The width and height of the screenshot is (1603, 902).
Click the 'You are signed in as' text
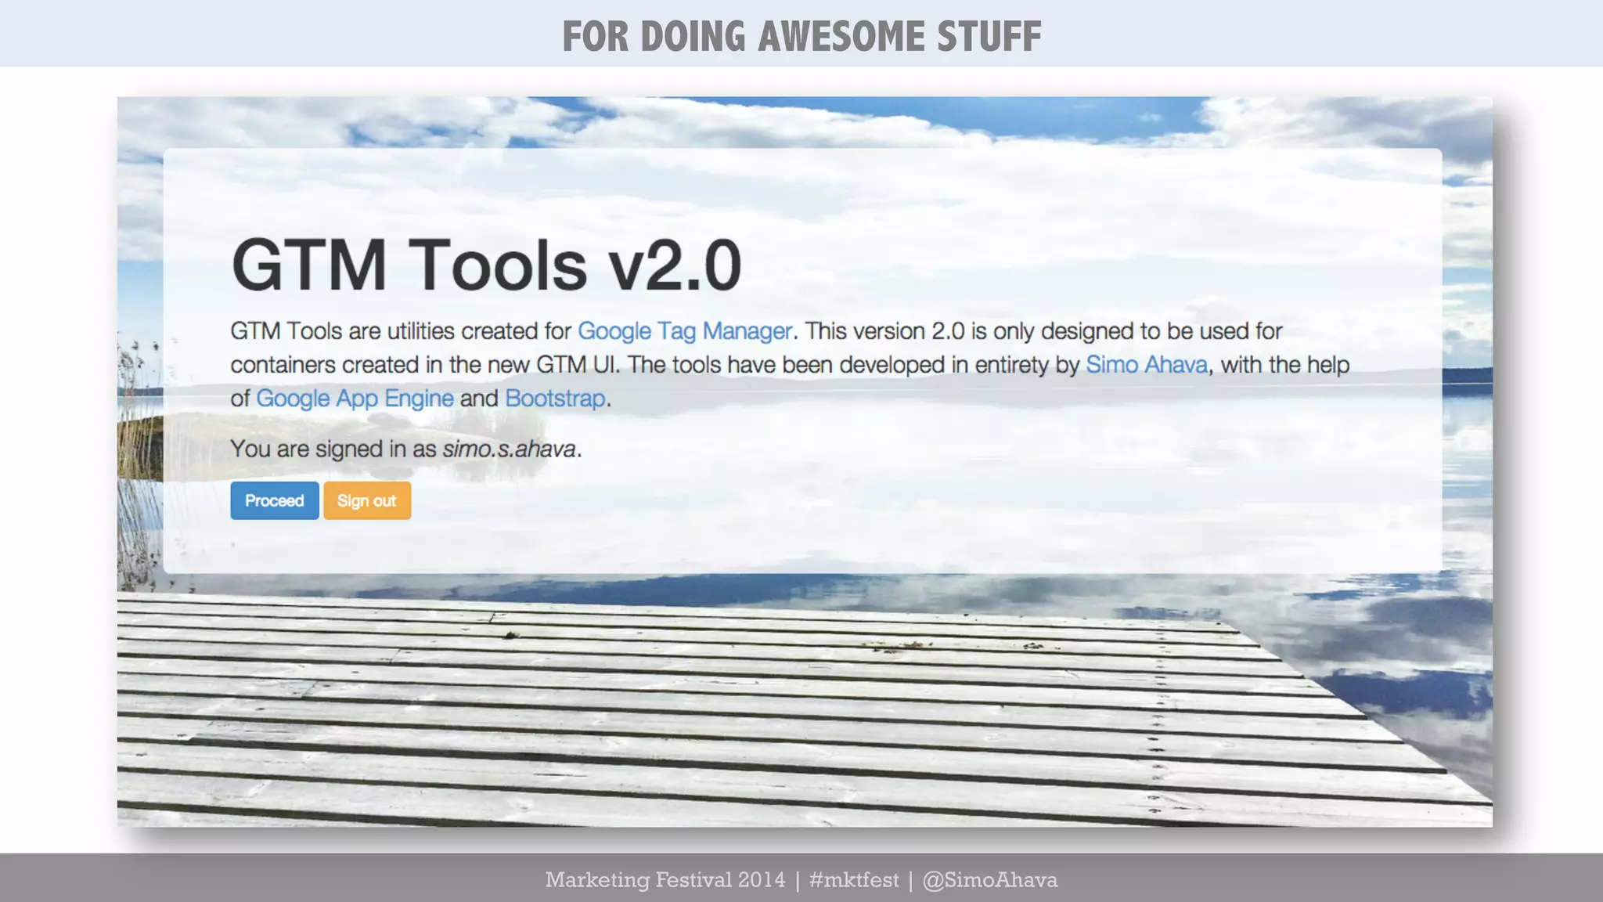coord(333,449)
